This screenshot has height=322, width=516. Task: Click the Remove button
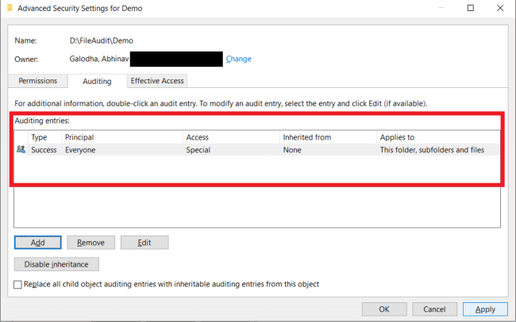(x=90, y=243)
